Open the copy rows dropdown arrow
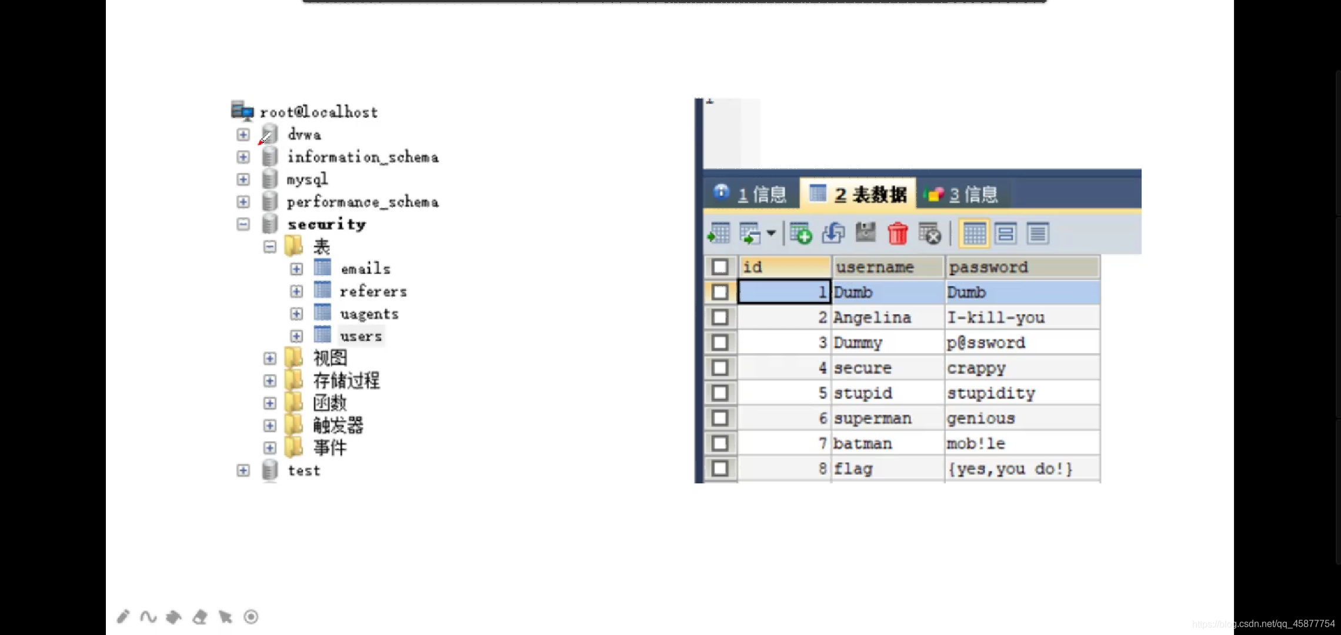The width and height of the screenshot is (1341, 635). [x=771, y=233]
